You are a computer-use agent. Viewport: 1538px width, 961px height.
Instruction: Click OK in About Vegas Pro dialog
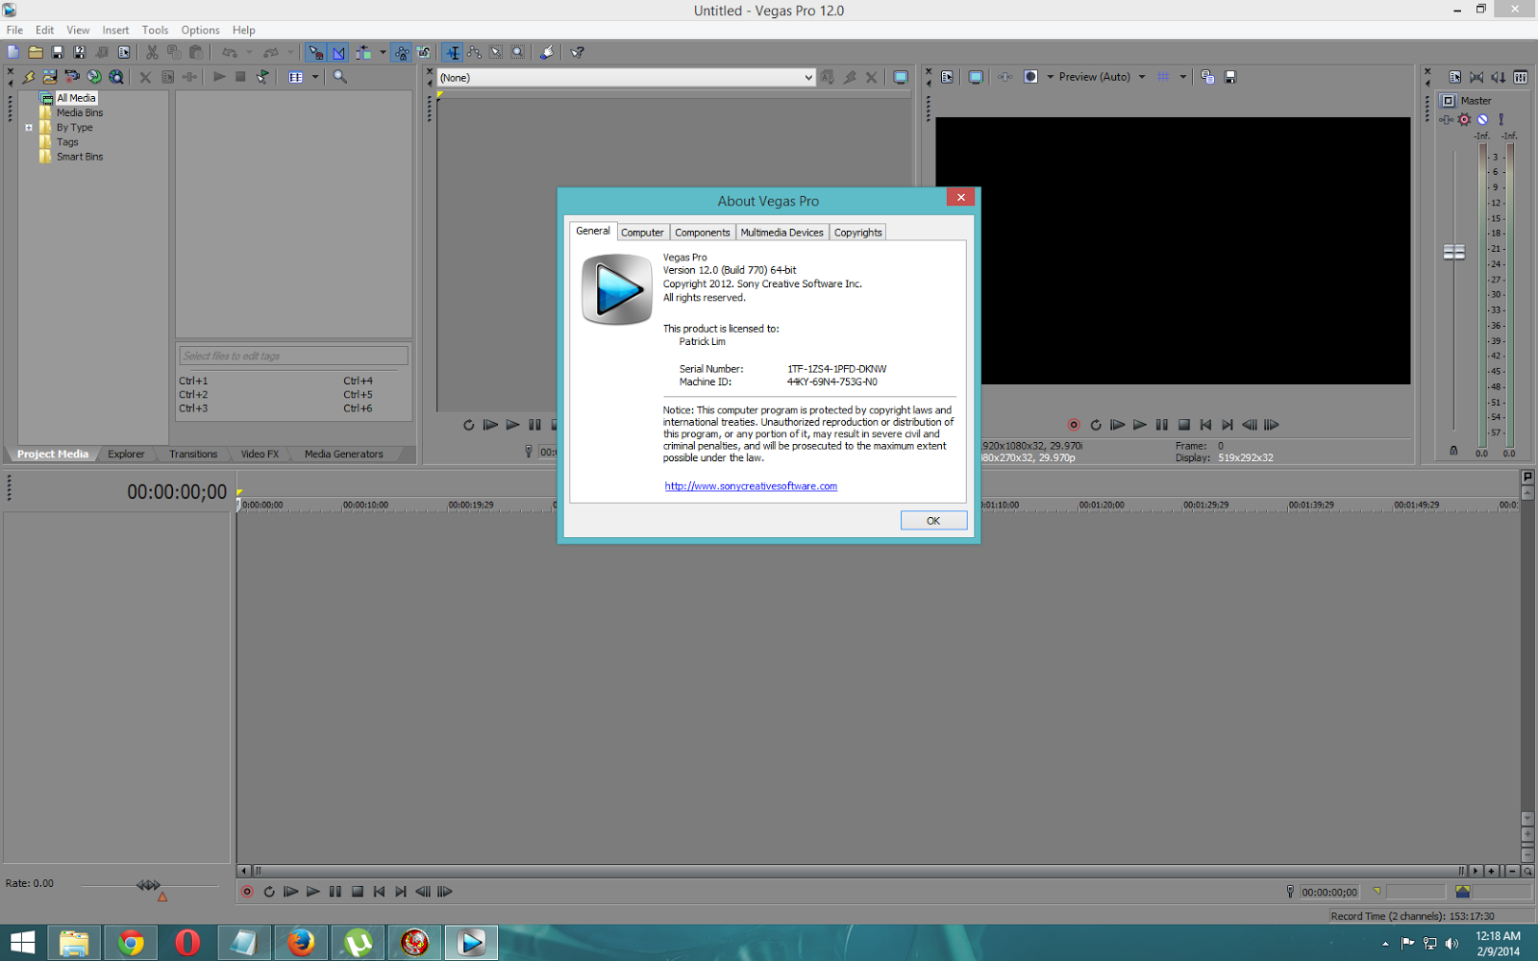(933, 521)
